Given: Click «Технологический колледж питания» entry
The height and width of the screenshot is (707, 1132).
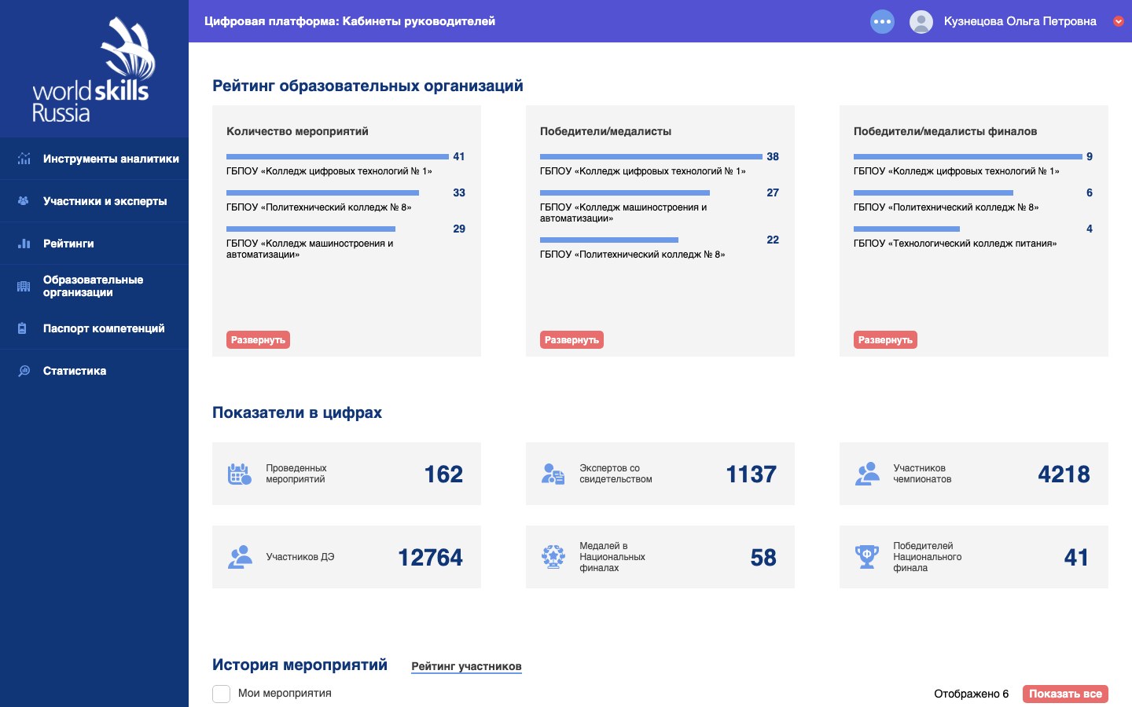Looking at the screenshot, I should point(955,244).
